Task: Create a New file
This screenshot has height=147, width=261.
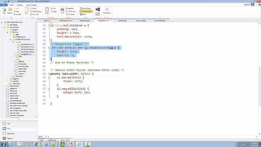Action: pos(27,11)
